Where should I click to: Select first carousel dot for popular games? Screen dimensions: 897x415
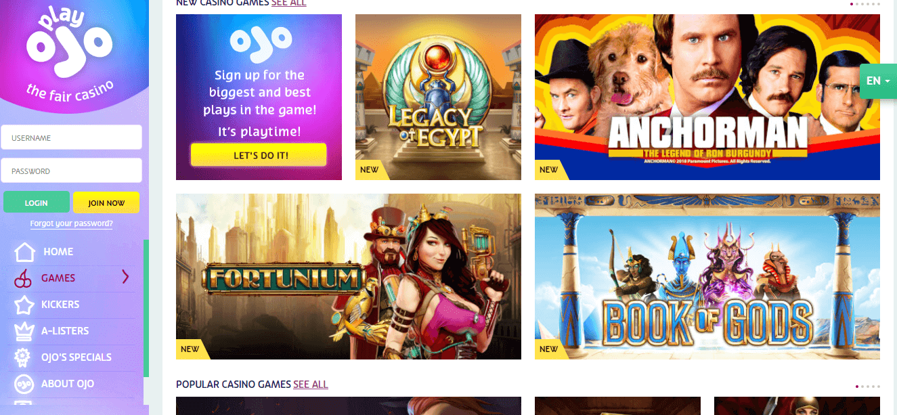[x=857, y=387]
